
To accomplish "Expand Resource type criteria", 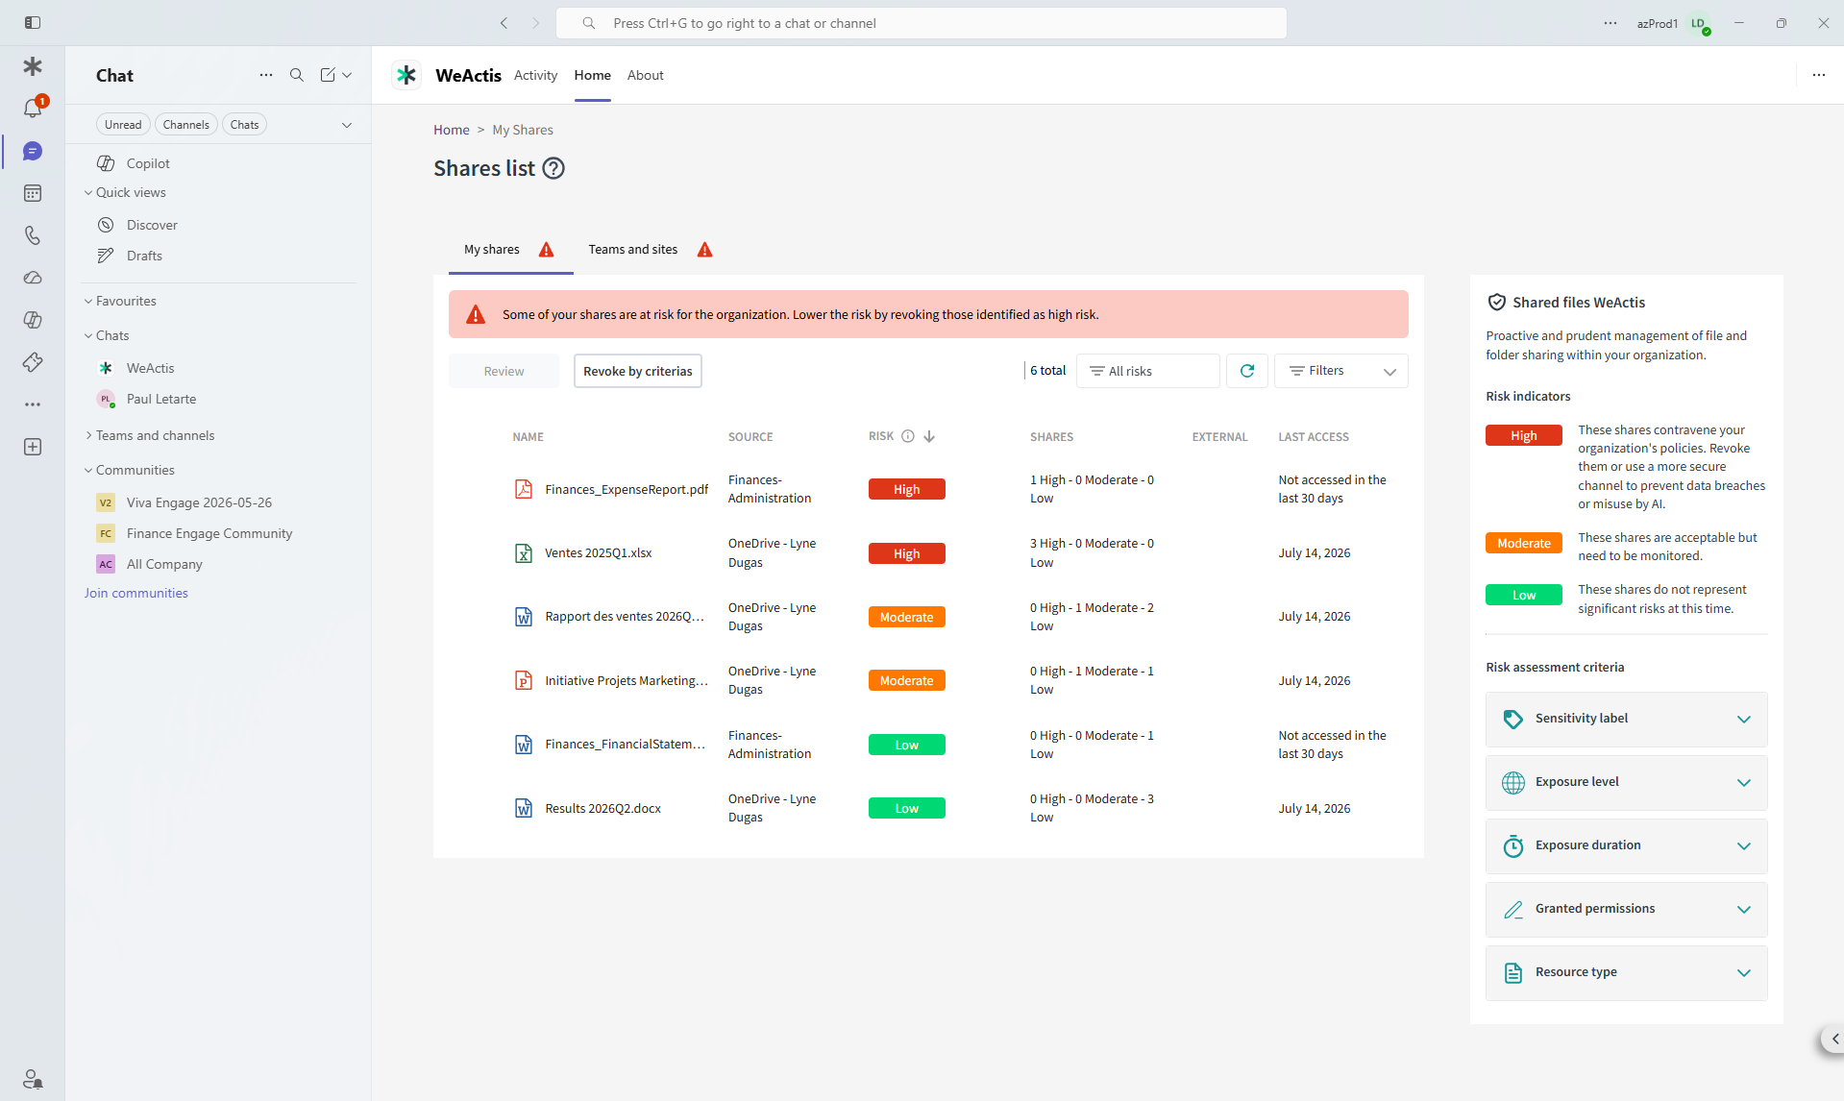I will [x=1626, y=973].
